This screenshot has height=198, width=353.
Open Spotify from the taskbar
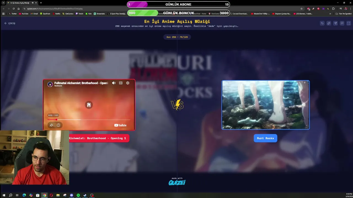pos(78,195)
